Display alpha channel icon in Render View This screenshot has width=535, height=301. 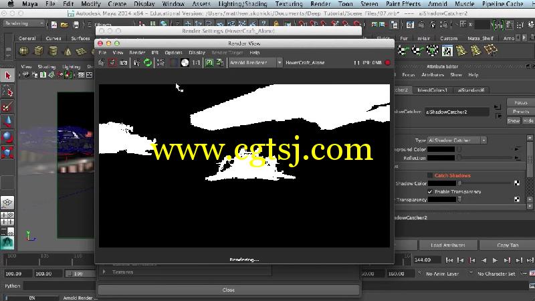pyautogui.click(x=185, y=63)
